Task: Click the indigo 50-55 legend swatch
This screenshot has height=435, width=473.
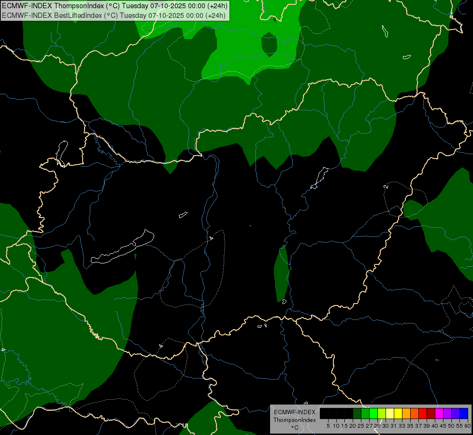Action: coord(456,413)
